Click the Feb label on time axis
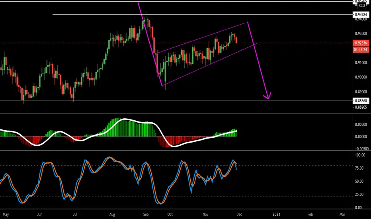The image size is (371, 219). pyautogui.click(x=310, y=215)
